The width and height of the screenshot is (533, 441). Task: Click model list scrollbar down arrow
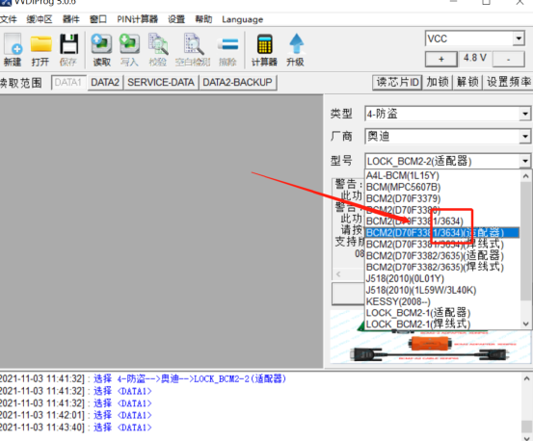click(525, 324)
